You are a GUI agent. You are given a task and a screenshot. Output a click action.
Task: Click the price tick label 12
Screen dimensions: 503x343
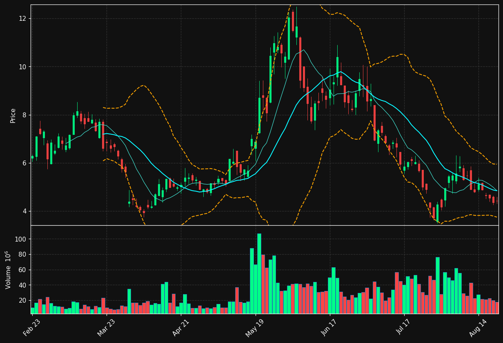click(x=22, y=19)
